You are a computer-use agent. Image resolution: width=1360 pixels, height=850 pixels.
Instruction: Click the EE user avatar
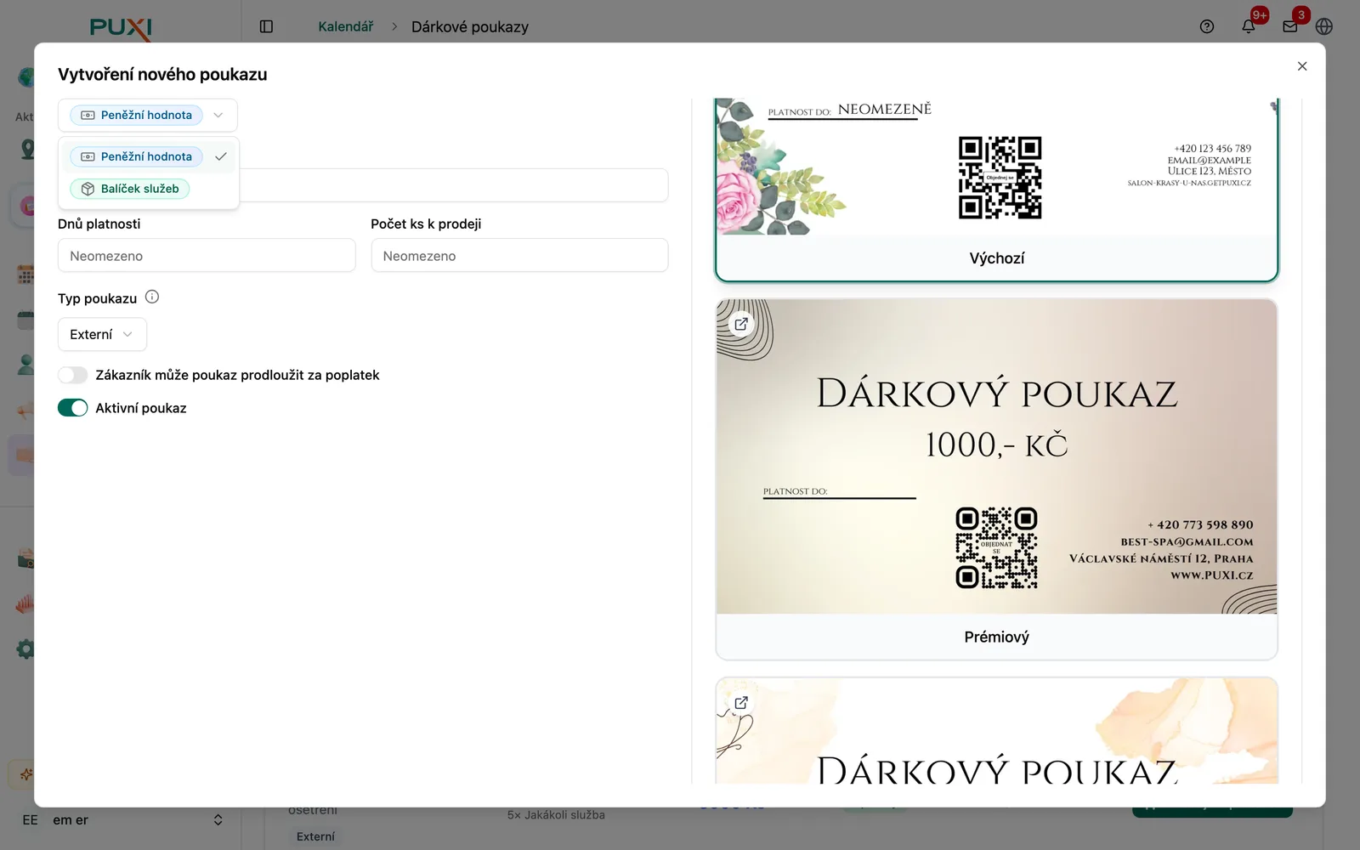(31, 820)
